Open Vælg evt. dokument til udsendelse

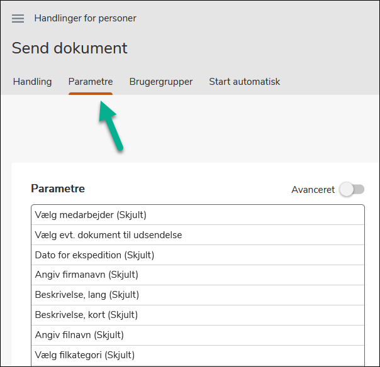pyautogui.click(x=108, y=235)
